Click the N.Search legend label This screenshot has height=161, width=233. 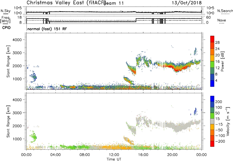point(225,11)
